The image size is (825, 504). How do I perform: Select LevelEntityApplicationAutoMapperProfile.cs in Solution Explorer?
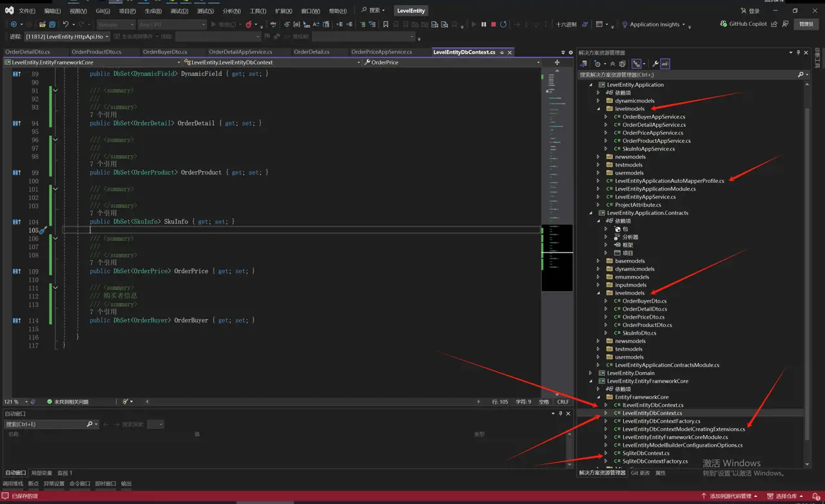pos(669,181)
